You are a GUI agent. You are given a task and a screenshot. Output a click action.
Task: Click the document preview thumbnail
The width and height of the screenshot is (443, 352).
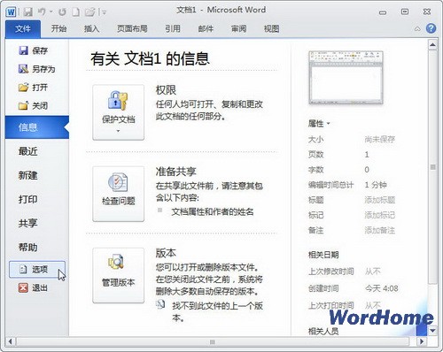click(x=346, y=78)
